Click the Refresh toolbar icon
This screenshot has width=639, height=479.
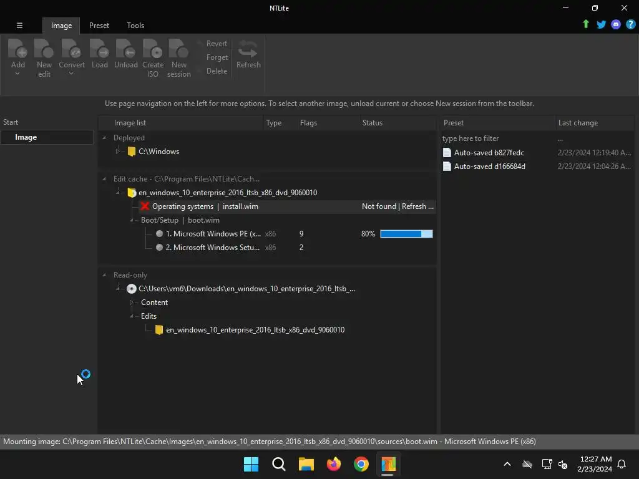pyautogui.click(x=248, y=49)
